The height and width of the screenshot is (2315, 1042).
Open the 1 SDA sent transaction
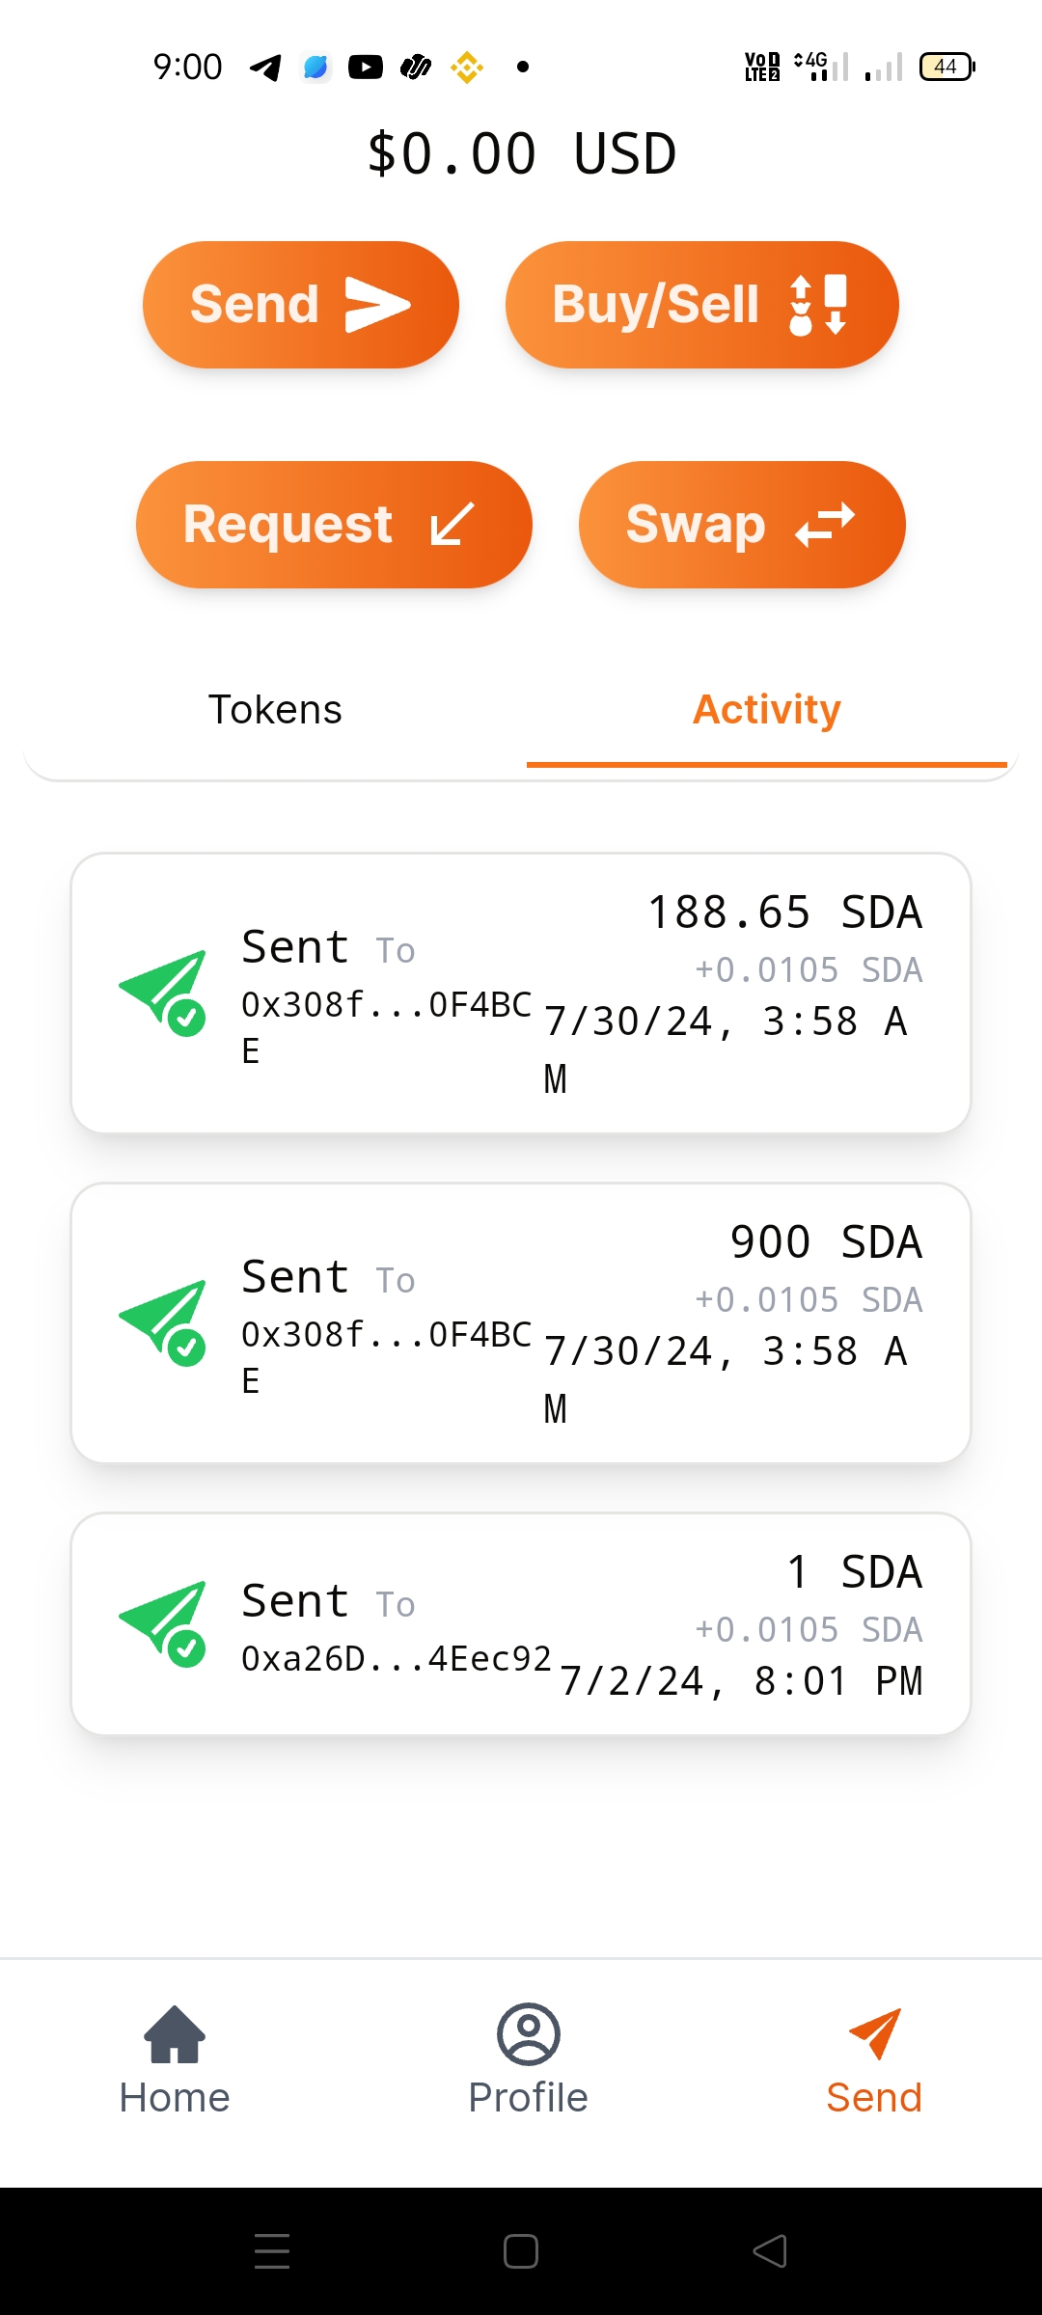tap(521, 1624)
